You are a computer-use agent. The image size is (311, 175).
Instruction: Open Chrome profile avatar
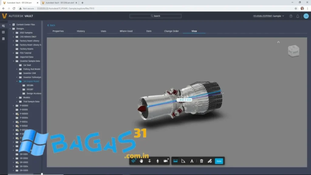pos(302,8)
